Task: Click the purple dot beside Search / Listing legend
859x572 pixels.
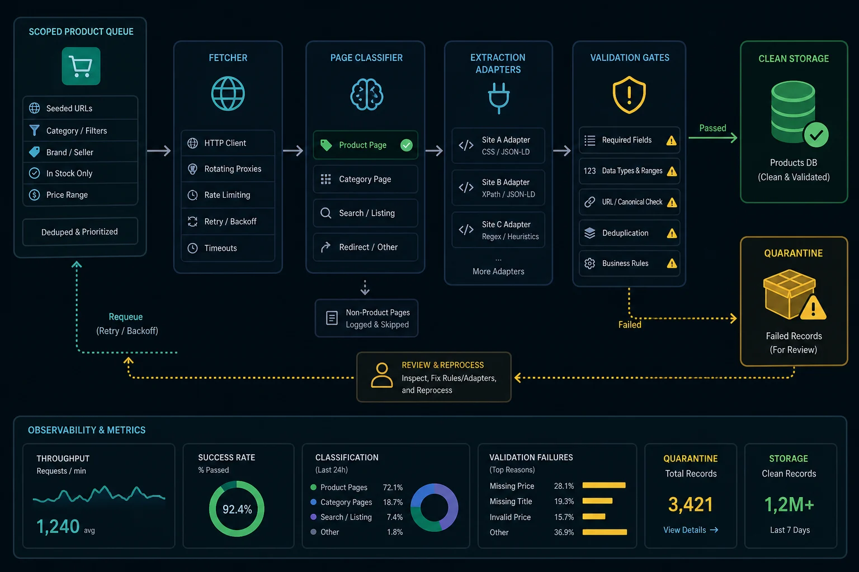Action: [x=313, y=517]
